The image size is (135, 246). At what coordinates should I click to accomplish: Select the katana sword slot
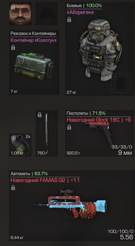tap(47, 133)
